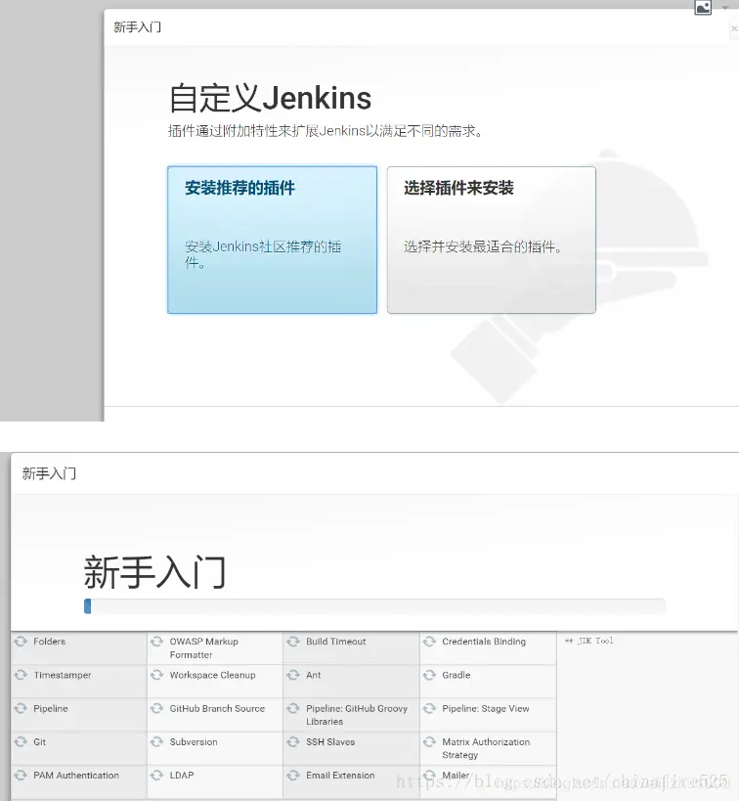Select the Timestamper plugin text
The width and height of the screenshot is (739, 801).
pos(63,675)
